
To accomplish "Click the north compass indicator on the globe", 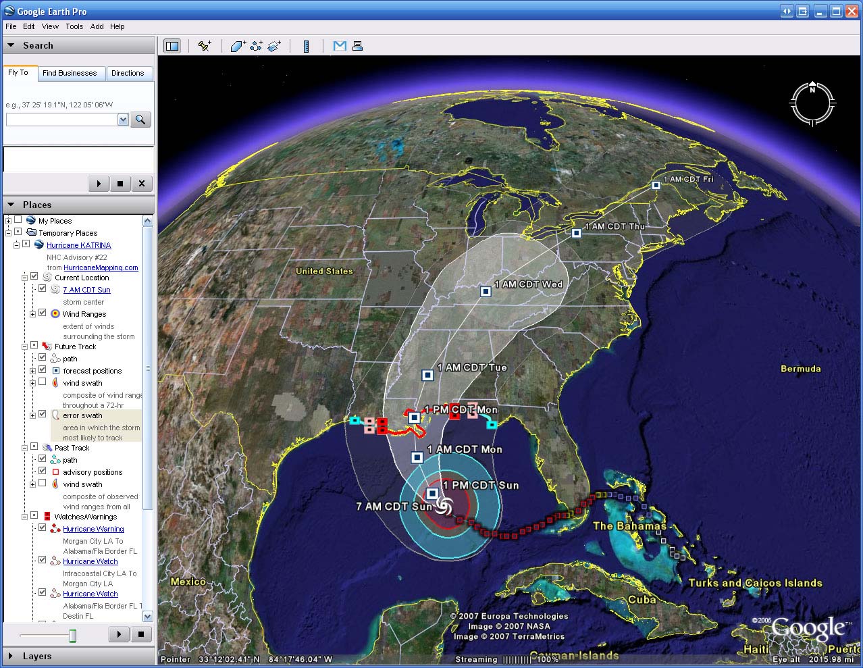I will [x=812, y=103].
